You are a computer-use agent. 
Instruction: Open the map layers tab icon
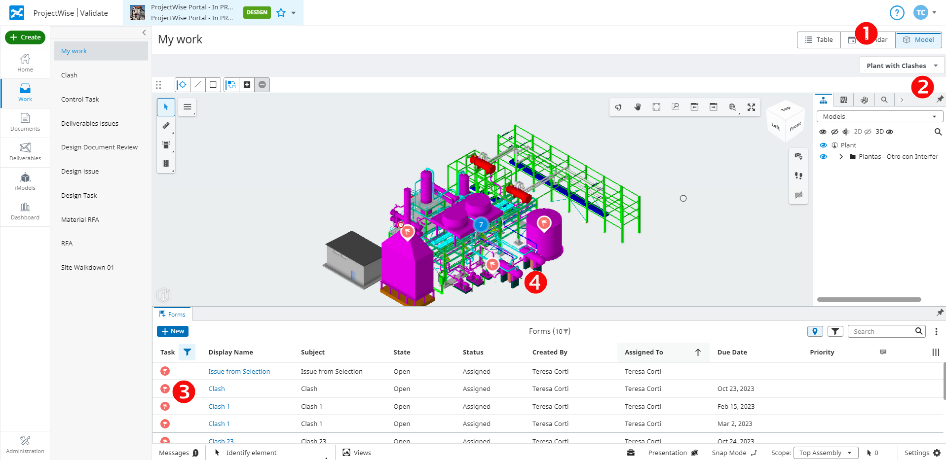[x=844, y=100]
